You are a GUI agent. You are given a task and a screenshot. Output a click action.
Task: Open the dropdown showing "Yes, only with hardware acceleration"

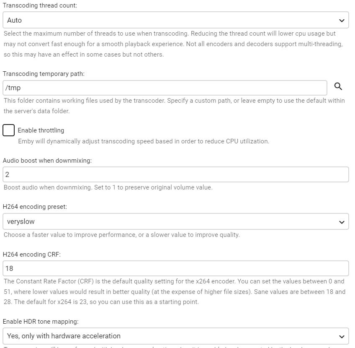[167, 336]
